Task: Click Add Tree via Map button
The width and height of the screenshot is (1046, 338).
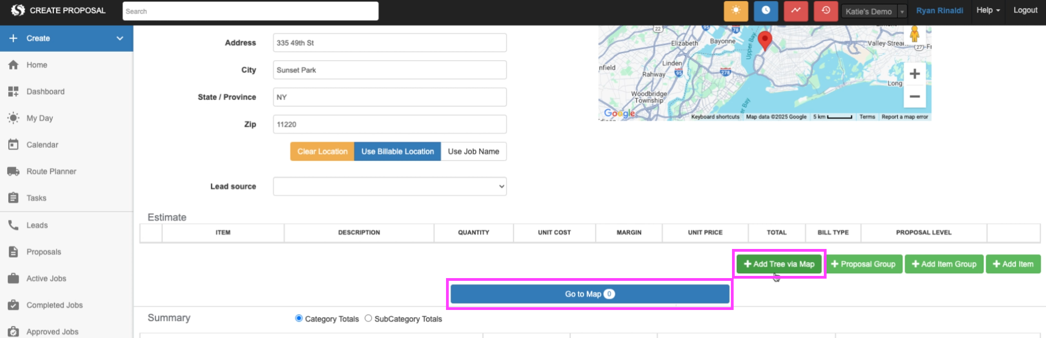Action: coord(779,264)
